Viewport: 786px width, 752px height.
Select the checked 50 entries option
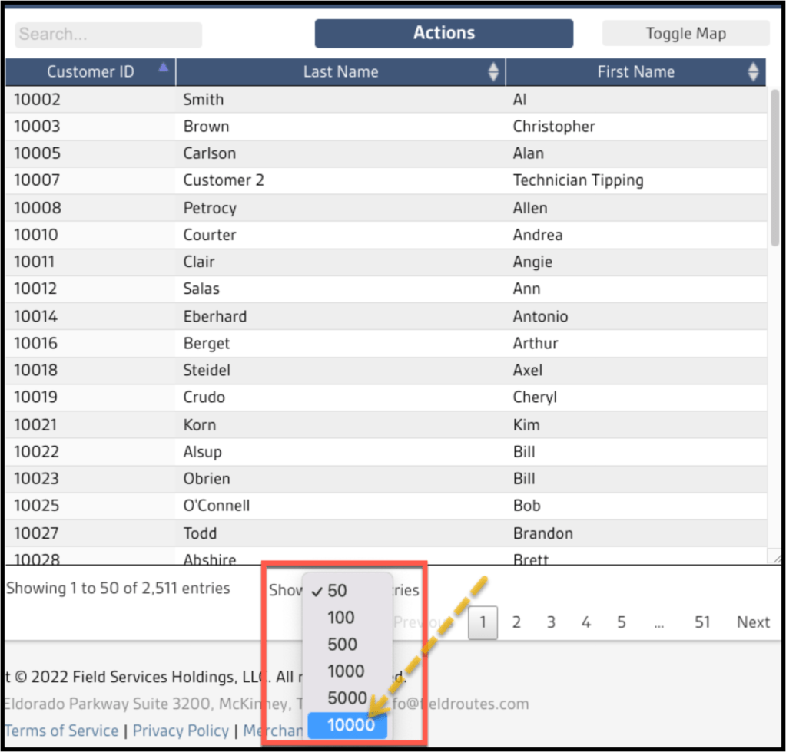click(337, 591)
